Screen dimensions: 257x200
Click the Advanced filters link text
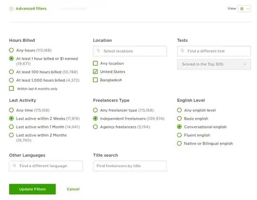[31, 9]
